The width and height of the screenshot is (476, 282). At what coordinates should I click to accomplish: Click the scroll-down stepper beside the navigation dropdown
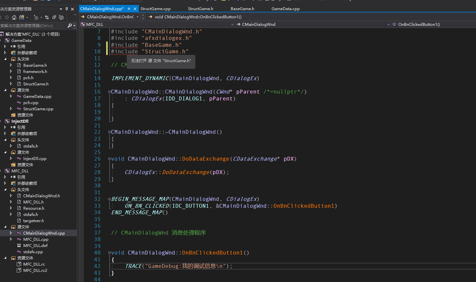[143, 19]
